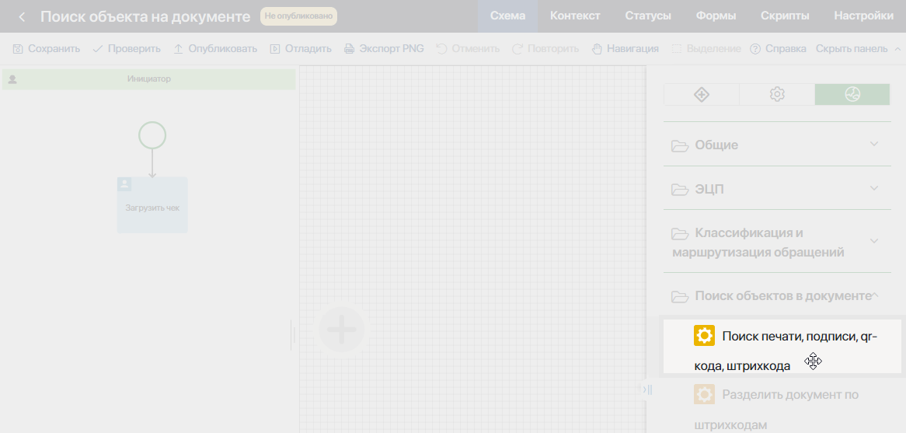Screen dimensions: 906x433
Task: Click the chevron beside Общие
Action: coord(874,144)
